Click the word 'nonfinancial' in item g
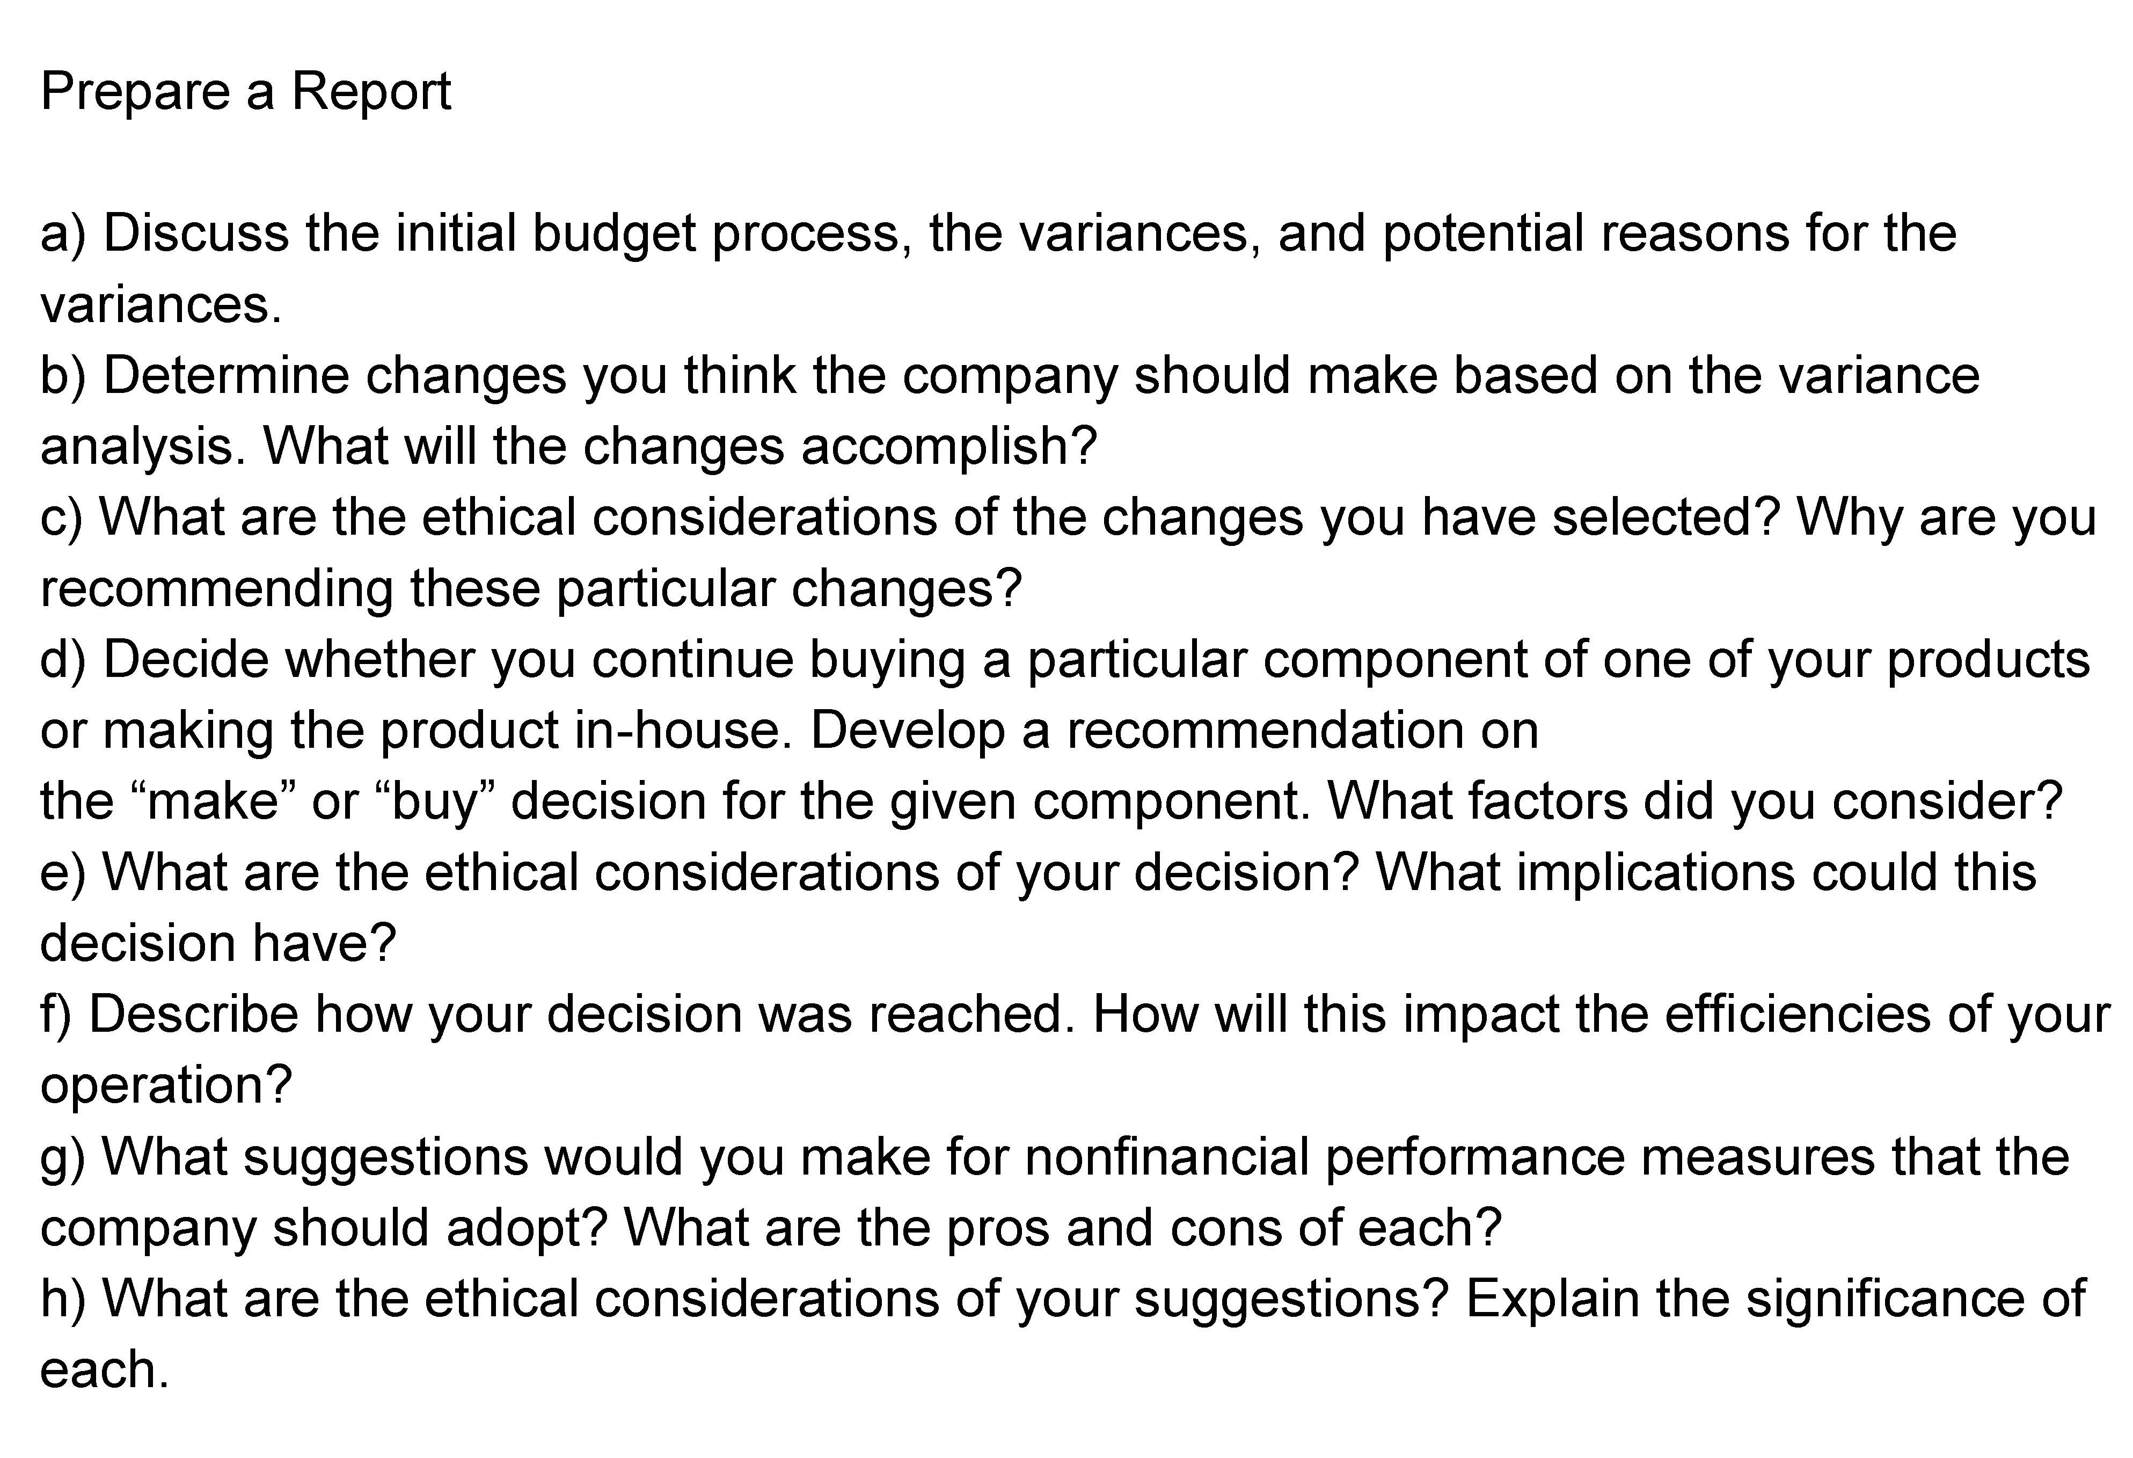 1166,1157
